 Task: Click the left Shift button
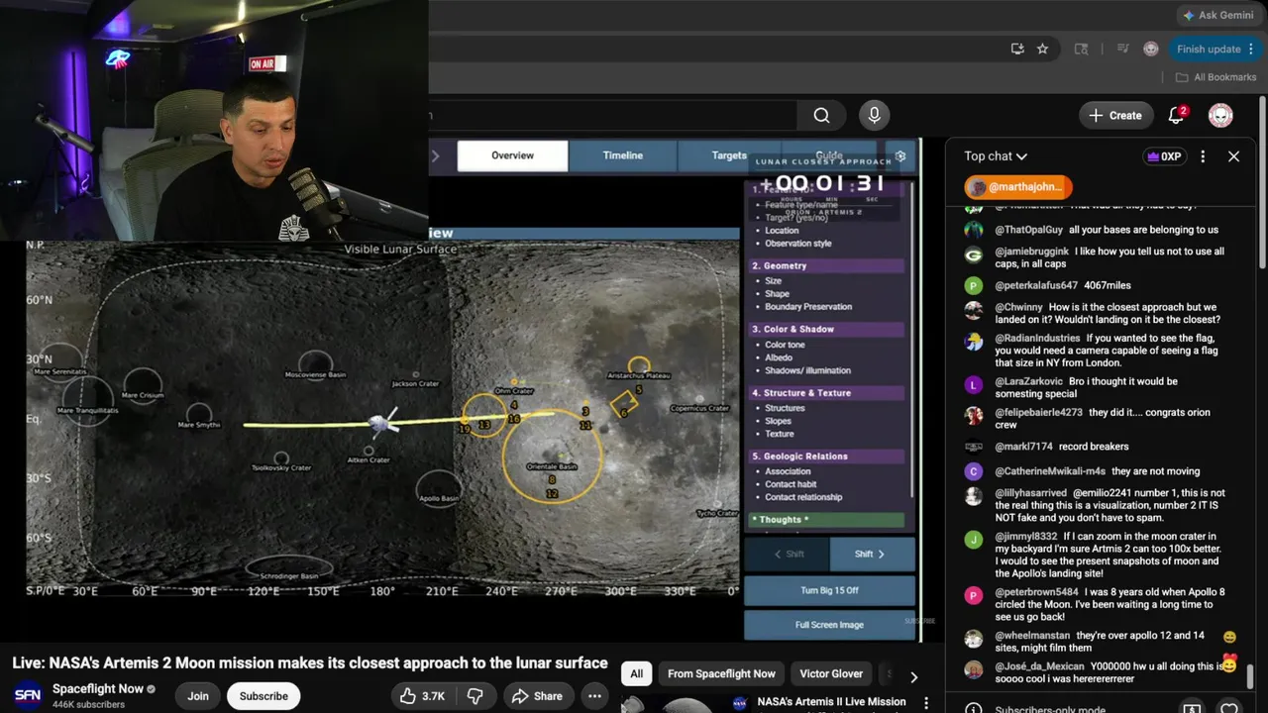pos(788,555)
